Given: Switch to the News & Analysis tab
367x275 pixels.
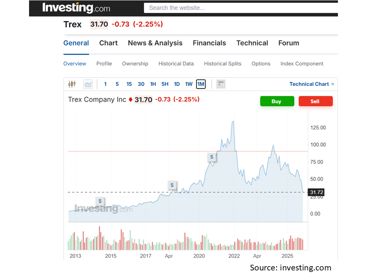Looking at the screenshot, I should (155, 43).
